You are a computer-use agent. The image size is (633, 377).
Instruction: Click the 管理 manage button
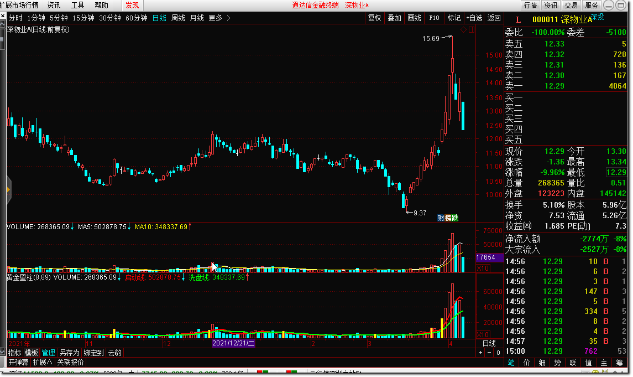(49, 353)
